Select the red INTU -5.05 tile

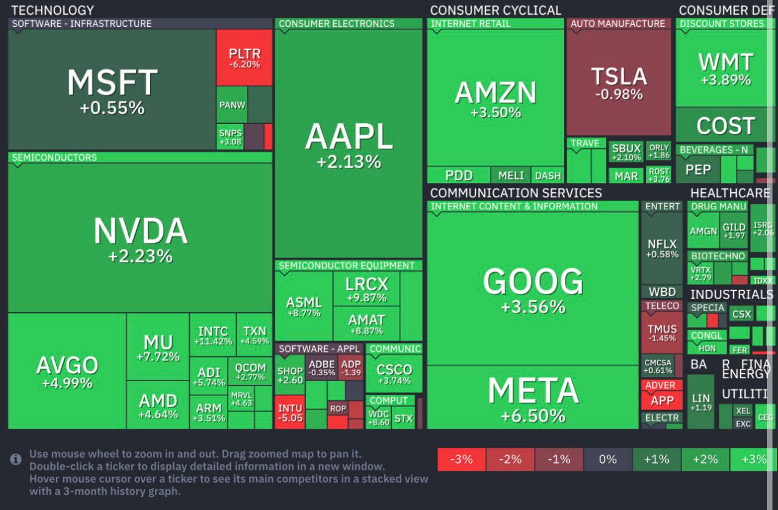click(x=289, y=412)
